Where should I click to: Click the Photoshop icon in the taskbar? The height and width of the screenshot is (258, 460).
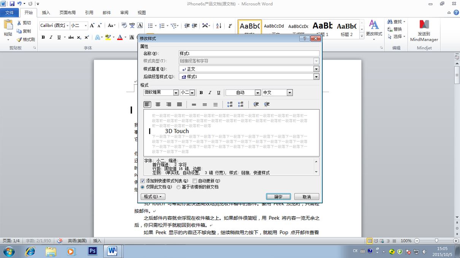92,251
